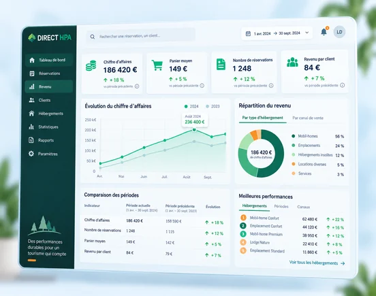Switch to Périodes tab
Image resolution: width=376 pixels, height=296 pixels.
pos(281,206)
